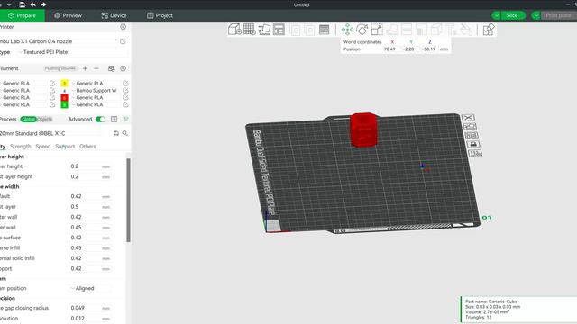Switch to the Device tab
577x324 pixels.
tap(114, 15)
